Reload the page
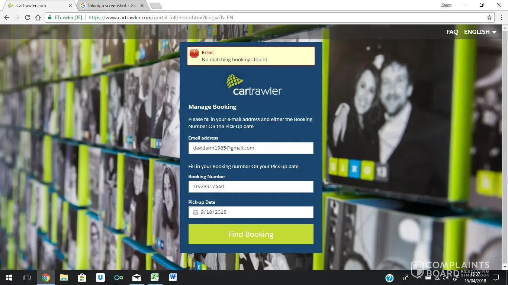508x285 pixels. click(27, 17)
